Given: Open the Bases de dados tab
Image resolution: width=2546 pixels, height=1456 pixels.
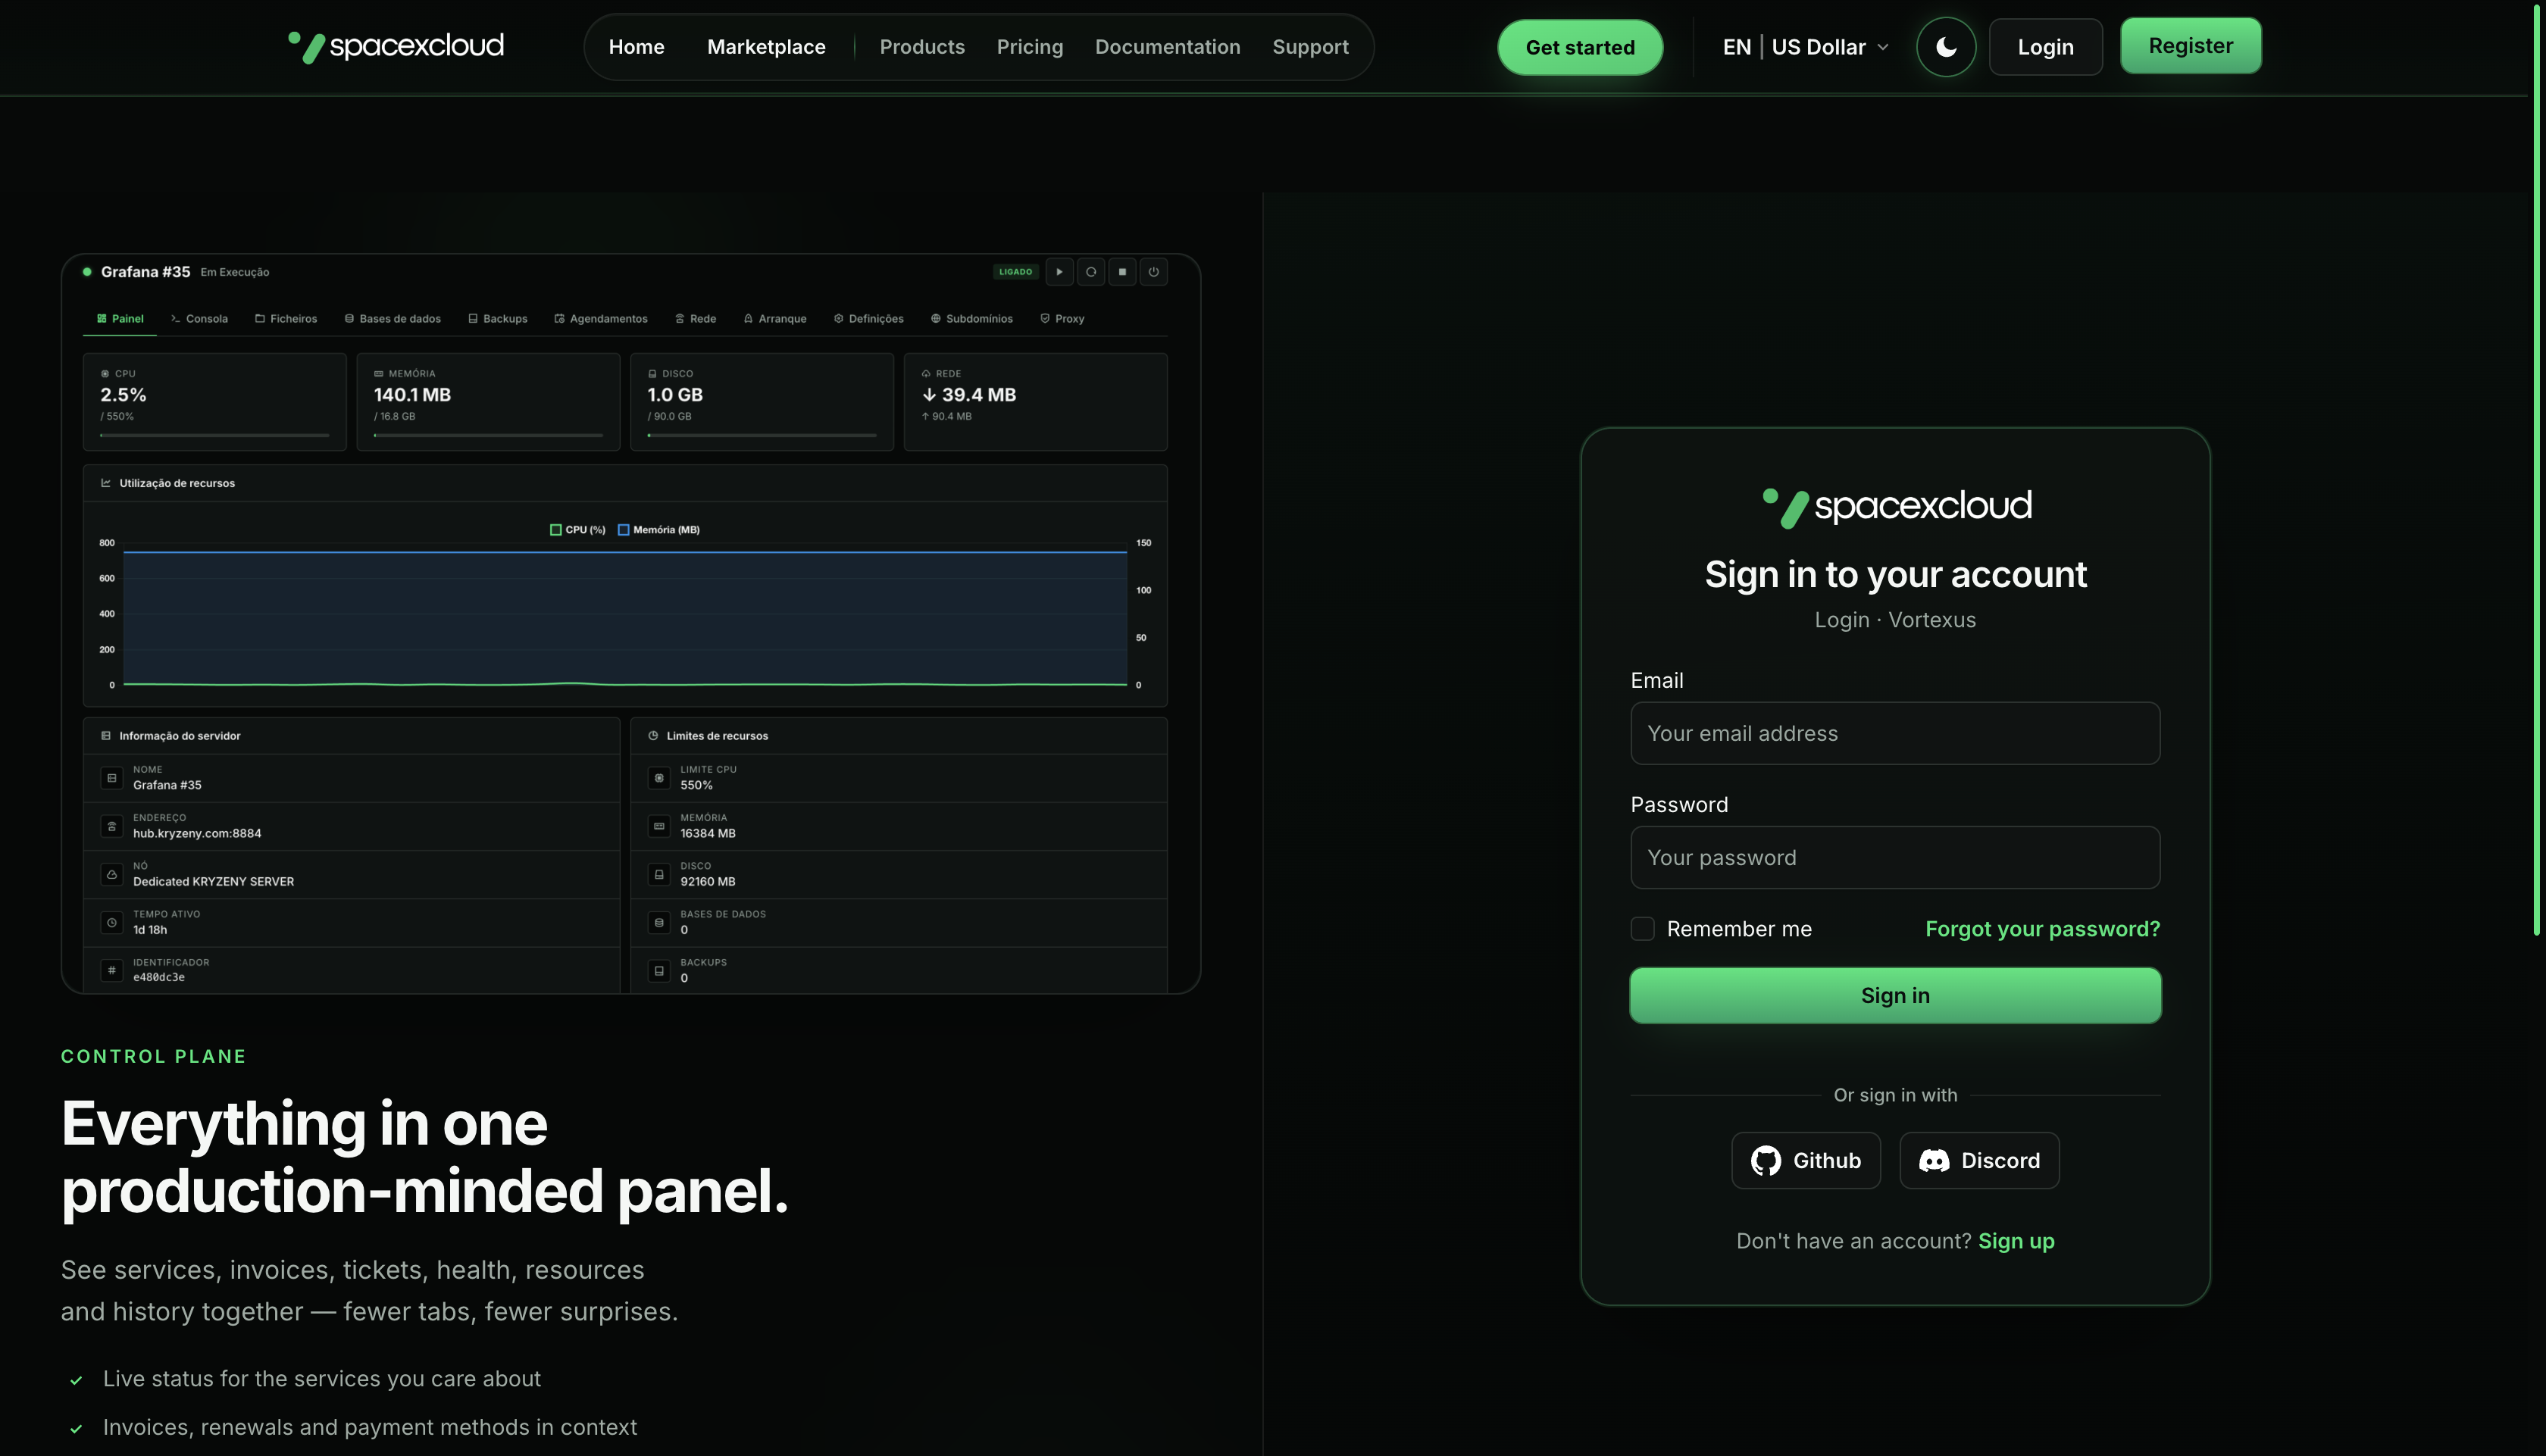Looking at the screenshot, I should tap(393, 319).
